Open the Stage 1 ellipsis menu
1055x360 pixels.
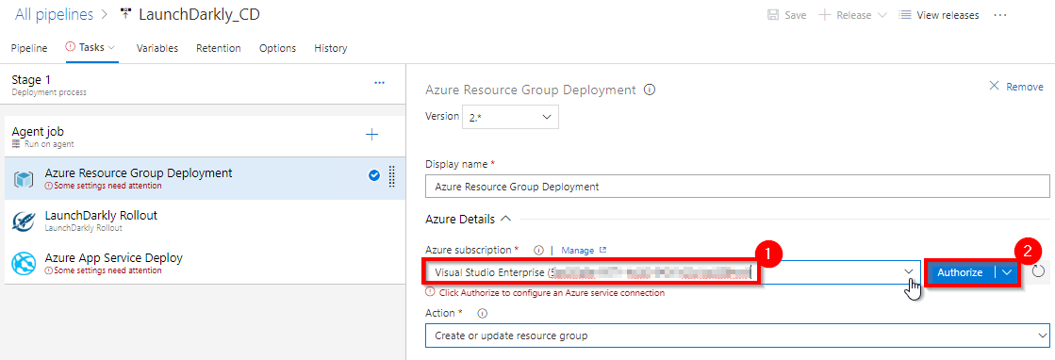pos(379,83)
